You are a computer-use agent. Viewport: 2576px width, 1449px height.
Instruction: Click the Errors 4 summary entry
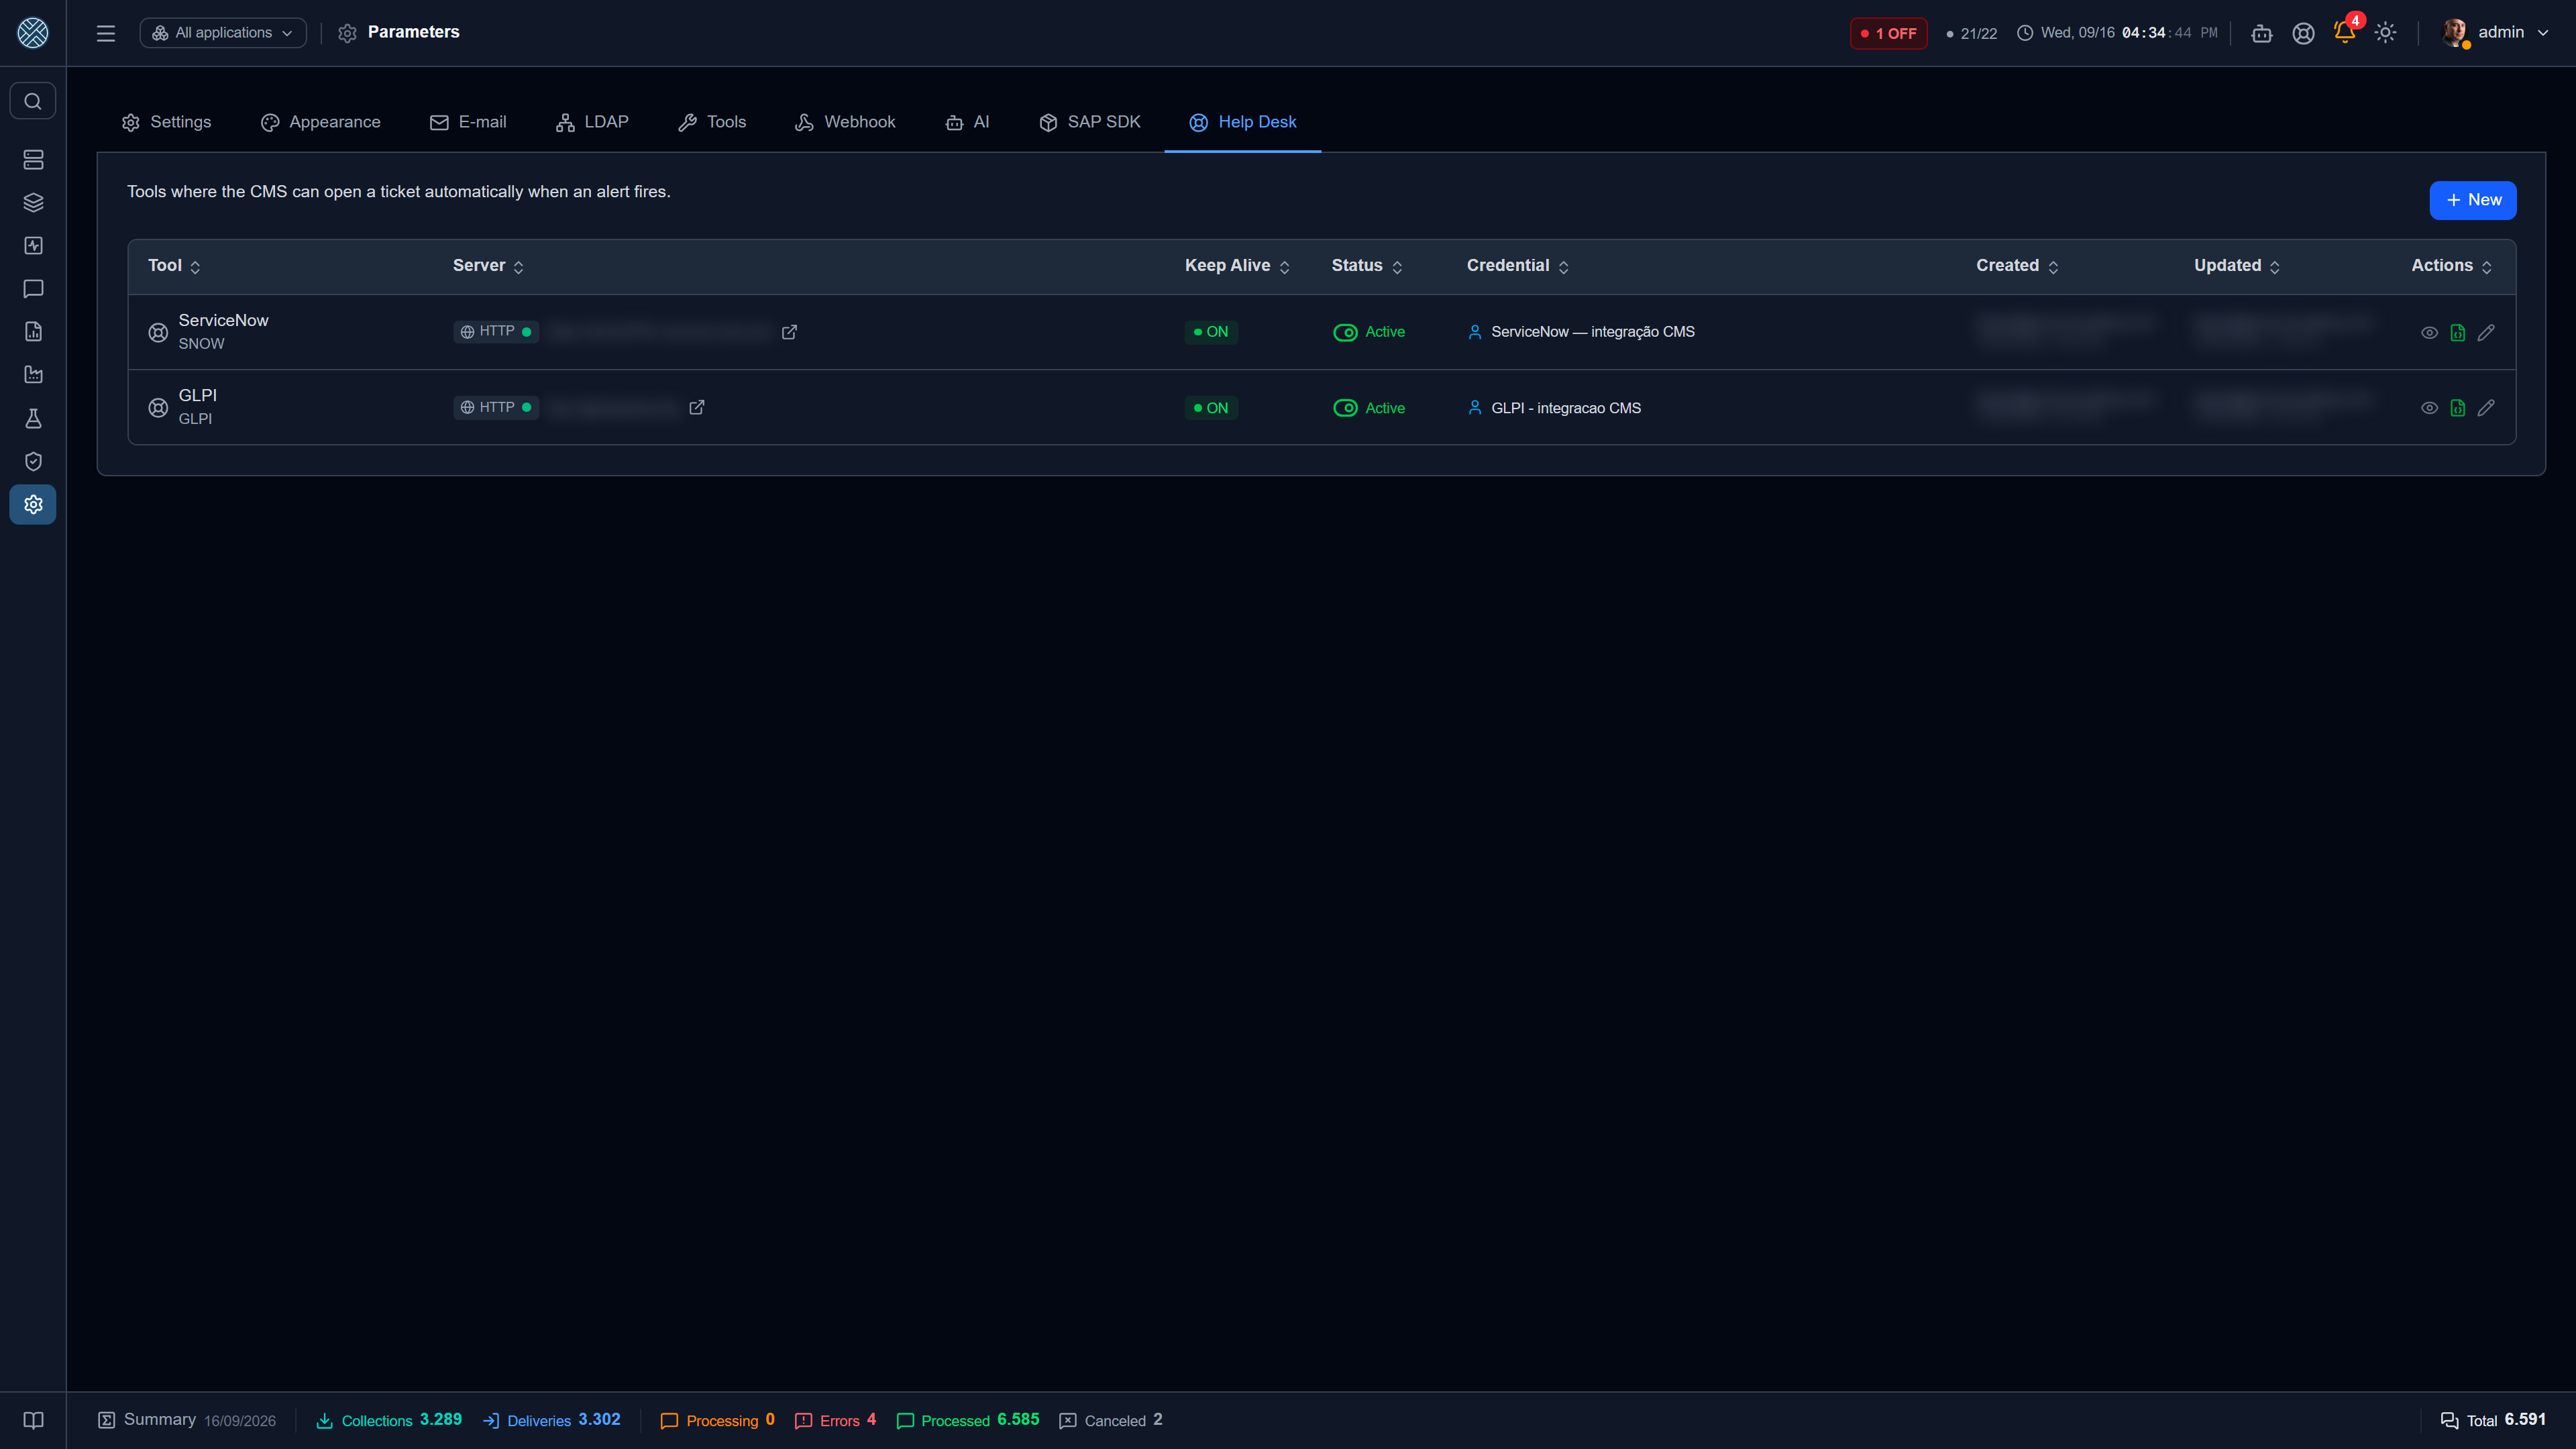(836, 1420)
